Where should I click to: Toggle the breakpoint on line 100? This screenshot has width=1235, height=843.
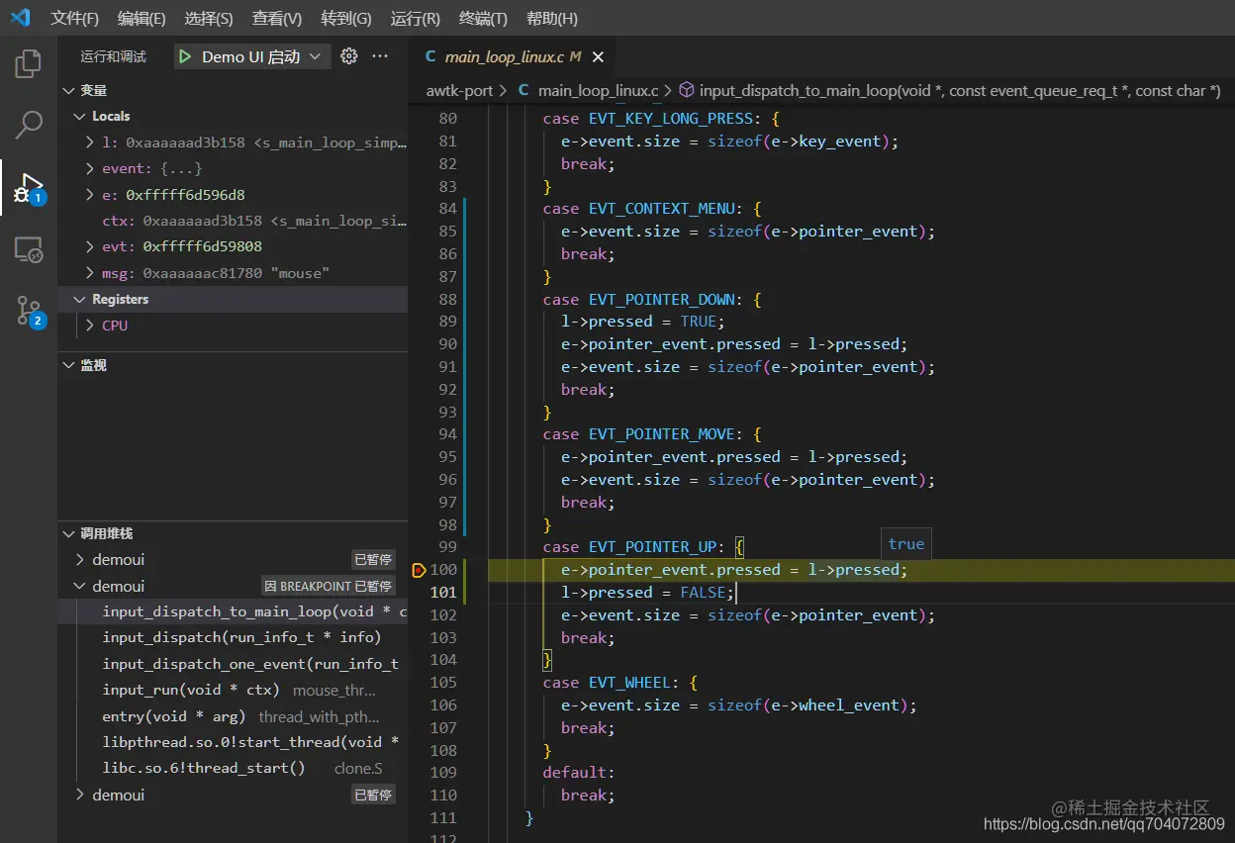coord(419,570)
